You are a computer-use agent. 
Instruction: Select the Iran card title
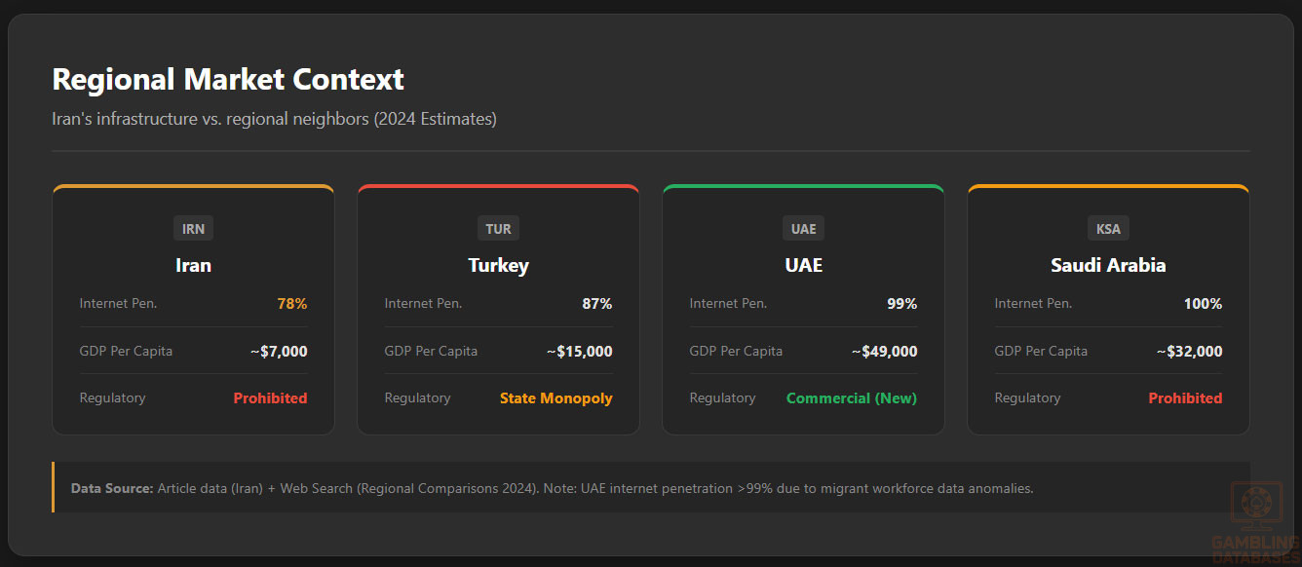pyautogui.click(x=193, y=265)
